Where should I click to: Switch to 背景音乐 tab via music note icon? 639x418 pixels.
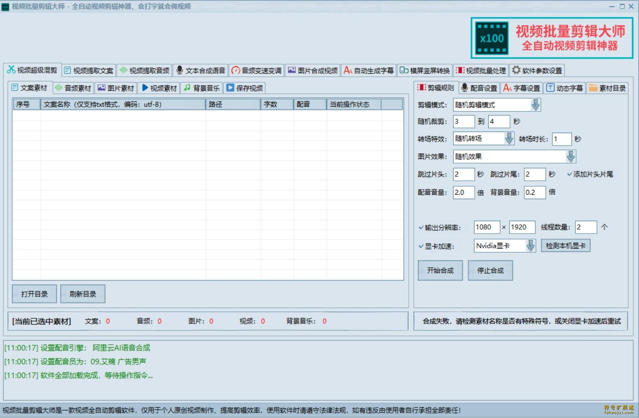[x=201, y=88]
